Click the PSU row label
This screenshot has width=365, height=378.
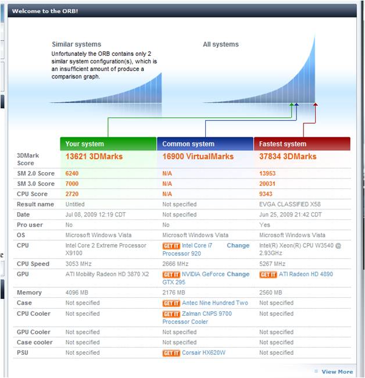23,353
